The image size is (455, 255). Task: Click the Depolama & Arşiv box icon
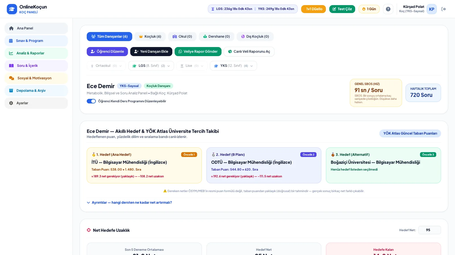[11, 91]
